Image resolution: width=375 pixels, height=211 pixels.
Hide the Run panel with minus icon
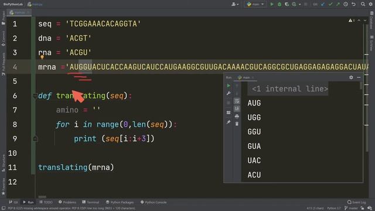point(359,77)
